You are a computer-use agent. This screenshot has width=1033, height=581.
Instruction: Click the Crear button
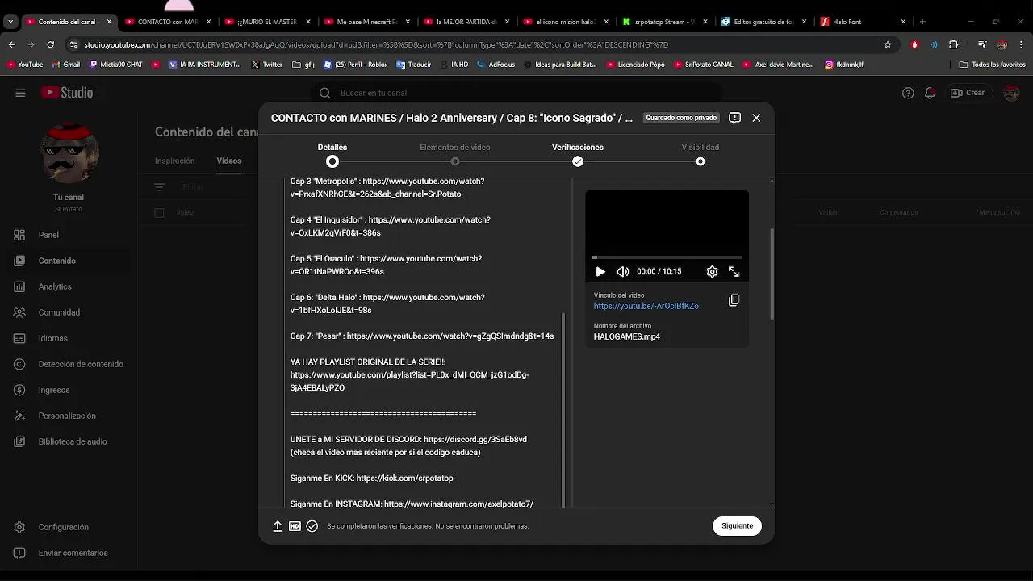pos(968,93)
